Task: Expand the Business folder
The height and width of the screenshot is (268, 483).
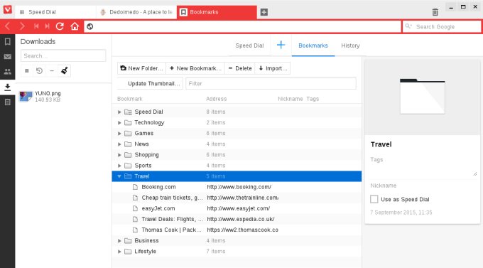Action: coord(119,240)
